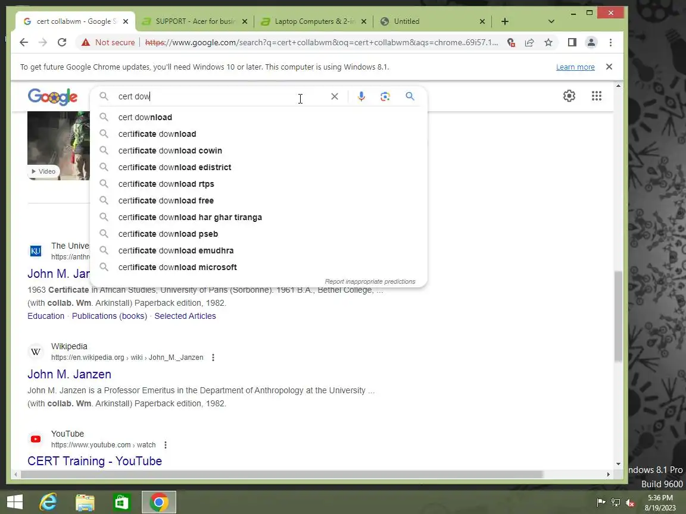Click the URL in the address bar

(x=321, y=42)
